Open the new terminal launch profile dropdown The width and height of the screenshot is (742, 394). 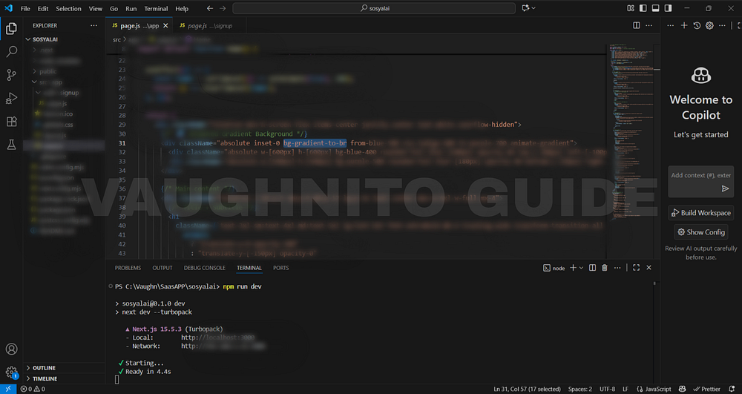[x=581, y=268]
